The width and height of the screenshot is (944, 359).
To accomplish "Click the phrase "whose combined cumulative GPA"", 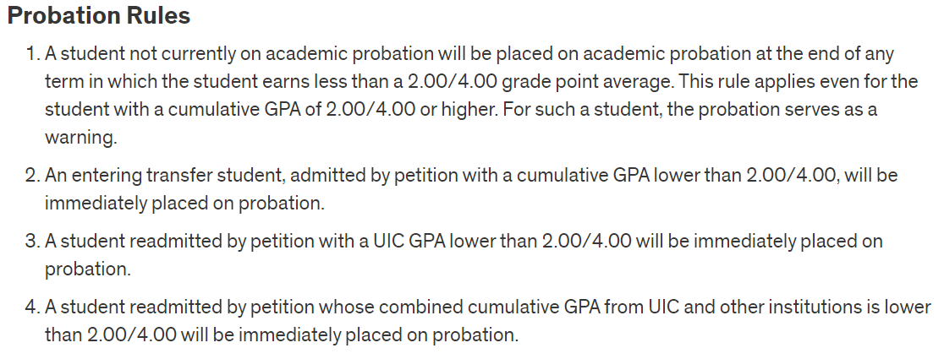I will point(480,307).
